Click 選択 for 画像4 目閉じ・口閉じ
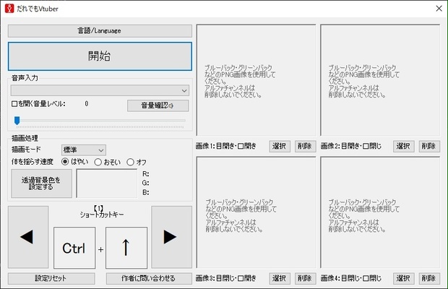 pyautogui.click(x=403, y=278)
